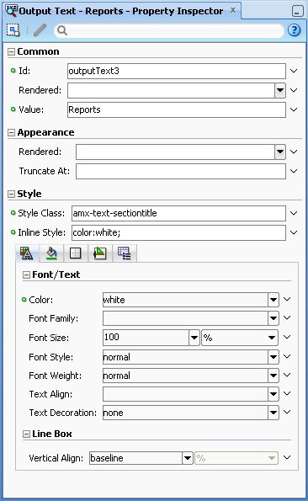The image size is (308, 501).
Task: Minimize the Property Inspector panel
Action: point(297,12)
